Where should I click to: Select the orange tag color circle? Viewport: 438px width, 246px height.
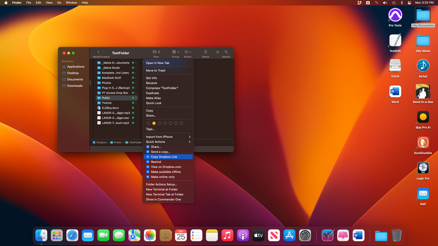point(154,123)
